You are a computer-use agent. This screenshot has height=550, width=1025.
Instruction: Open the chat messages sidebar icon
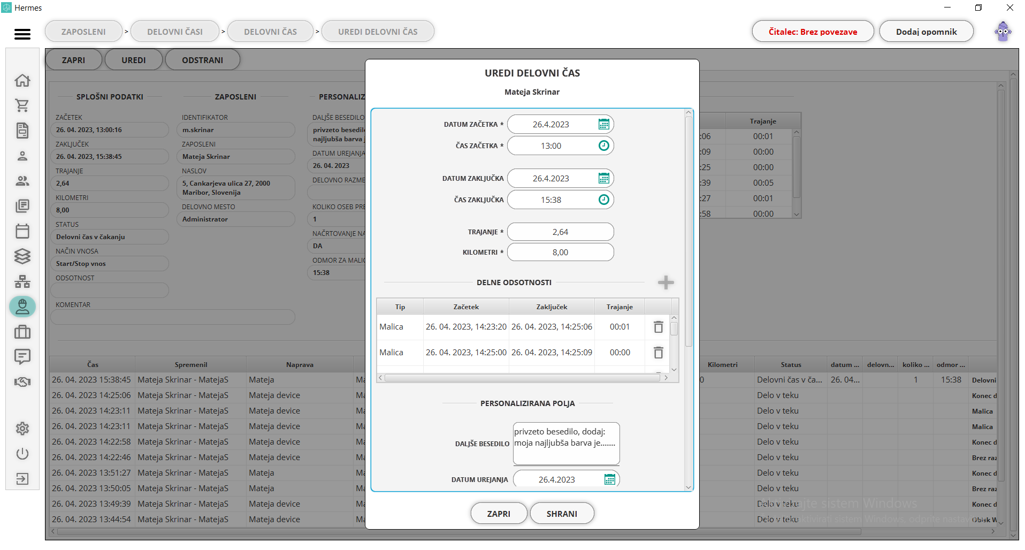point(22,357)
